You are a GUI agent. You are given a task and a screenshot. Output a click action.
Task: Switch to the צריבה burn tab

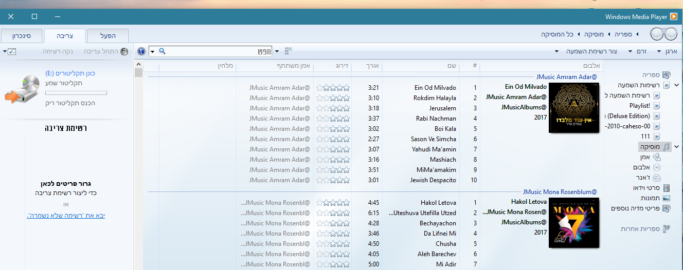(65, 36)
